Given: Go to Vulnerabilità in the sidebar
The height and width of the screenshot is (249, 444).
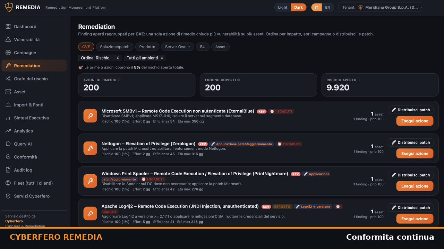Looking at the screenshot, I should pos(34,40).
